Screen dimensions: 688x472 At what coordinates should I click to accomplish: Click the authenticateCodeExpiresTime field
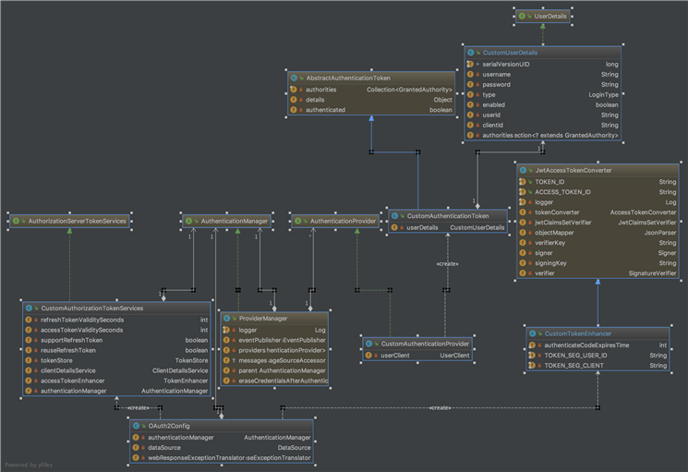(x=597, y=345)
